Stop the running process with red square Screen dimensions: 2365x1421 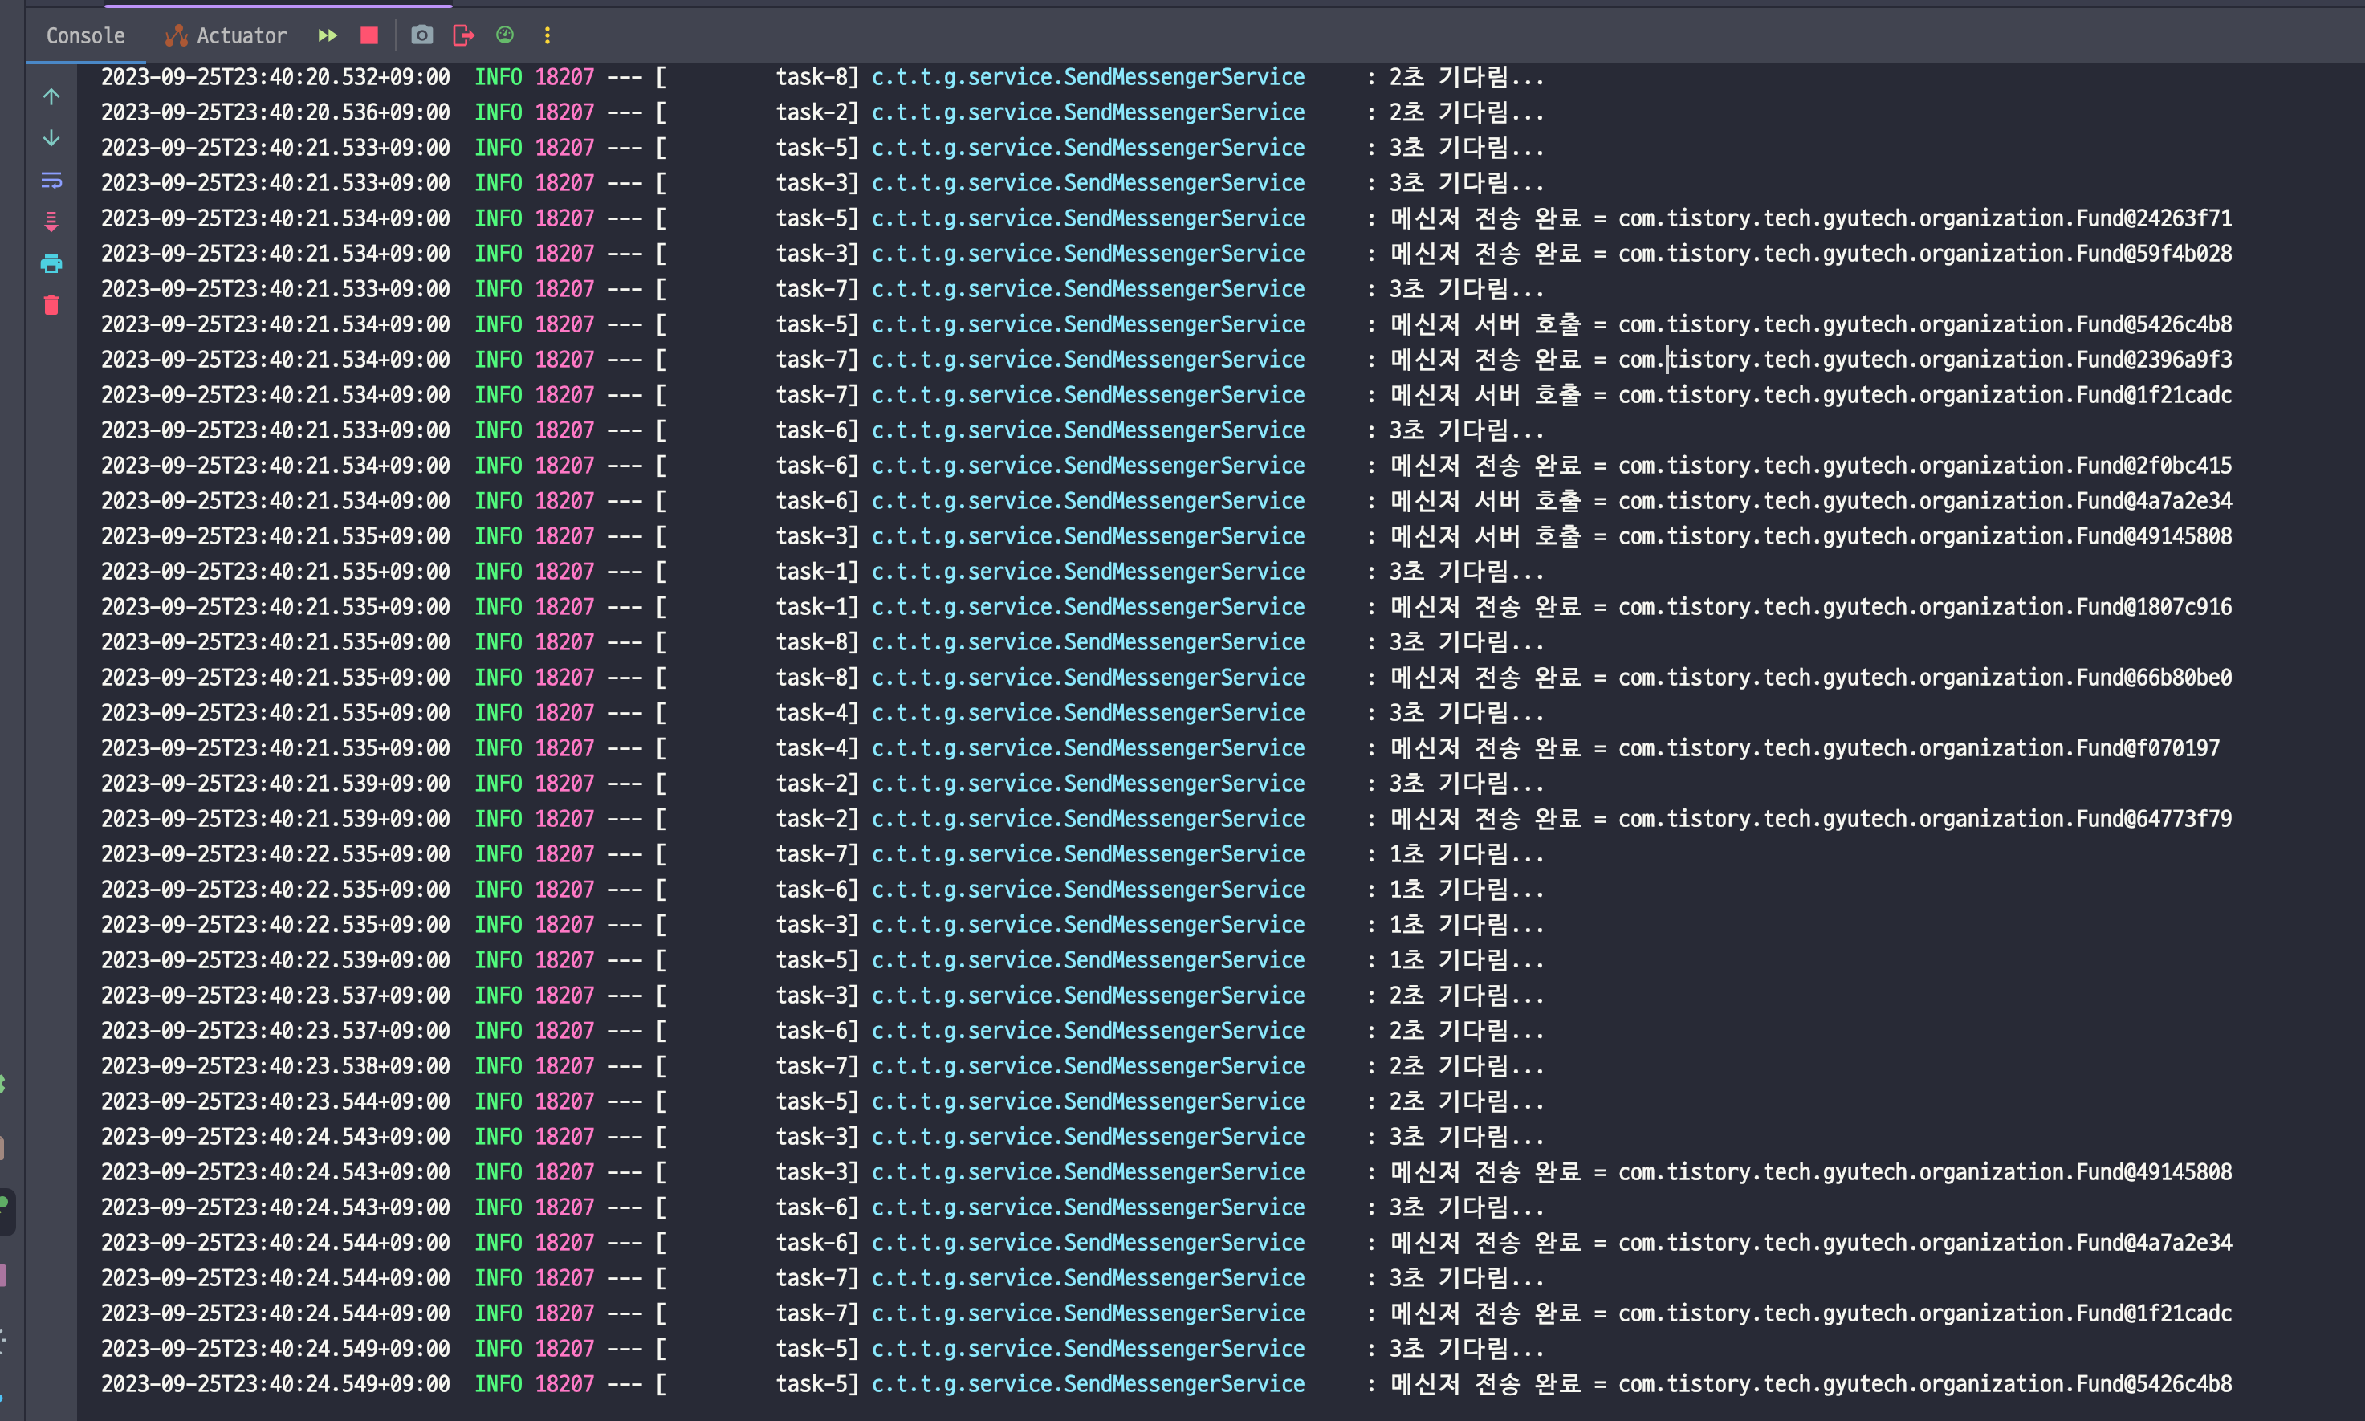[x=368, y=35]
